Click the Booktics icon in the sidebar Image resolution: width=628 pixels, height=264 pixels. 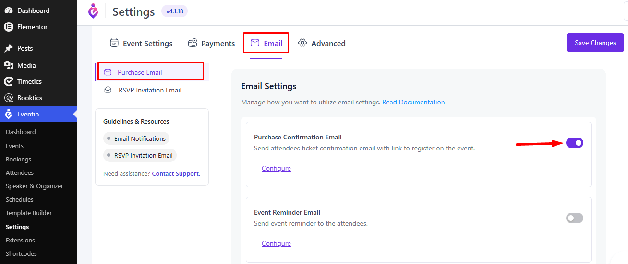tap(9, 98)
